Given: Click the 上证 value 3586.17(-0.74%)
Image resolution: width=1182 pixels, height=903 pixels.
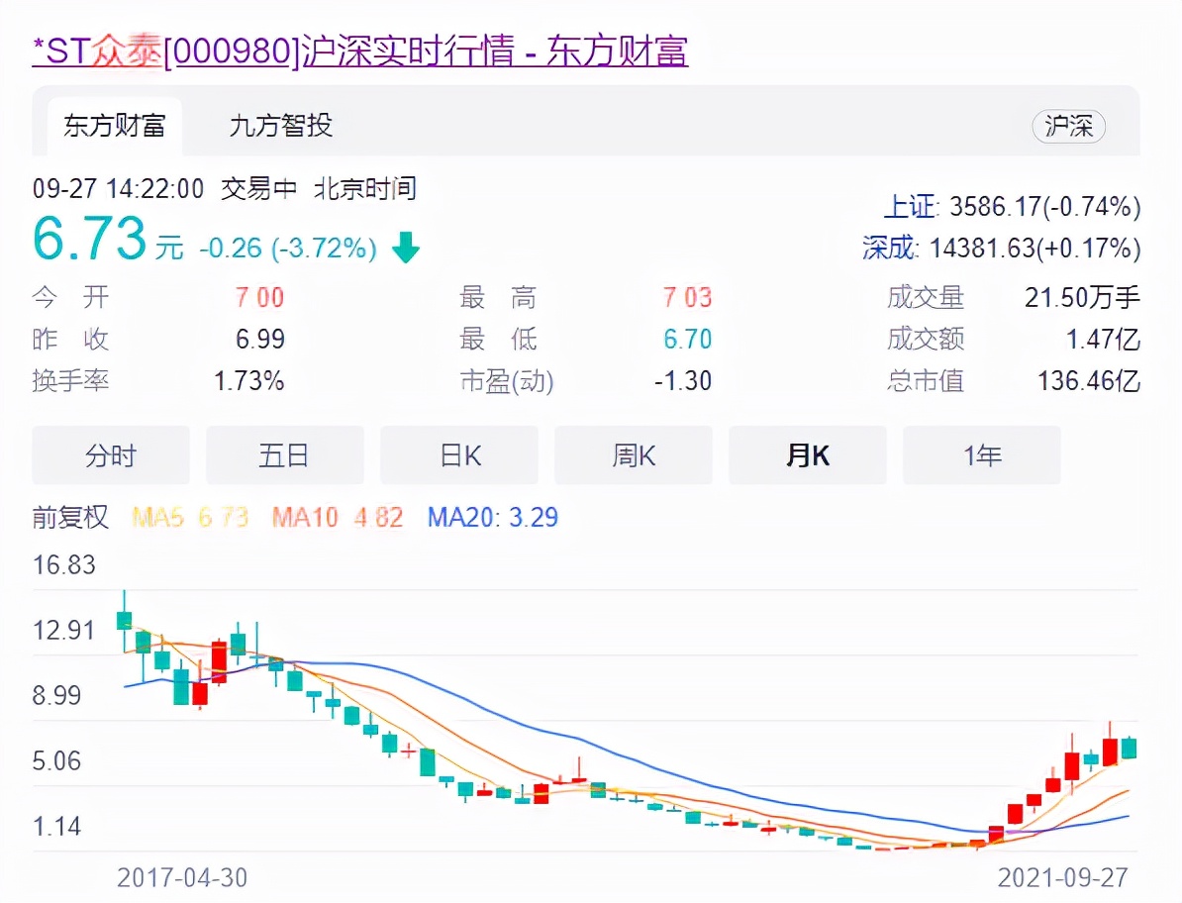Looking at the screenshot, I should tap(1044, 207).
